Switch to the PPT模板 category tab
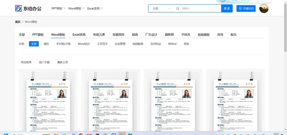This screenshot has width=287, height=135. (38, 34)
